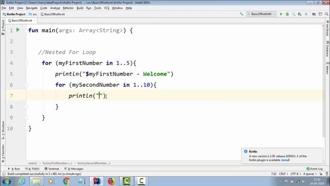Open the View menu
This screenshot has width=330, height=186.
pos(20,8)
